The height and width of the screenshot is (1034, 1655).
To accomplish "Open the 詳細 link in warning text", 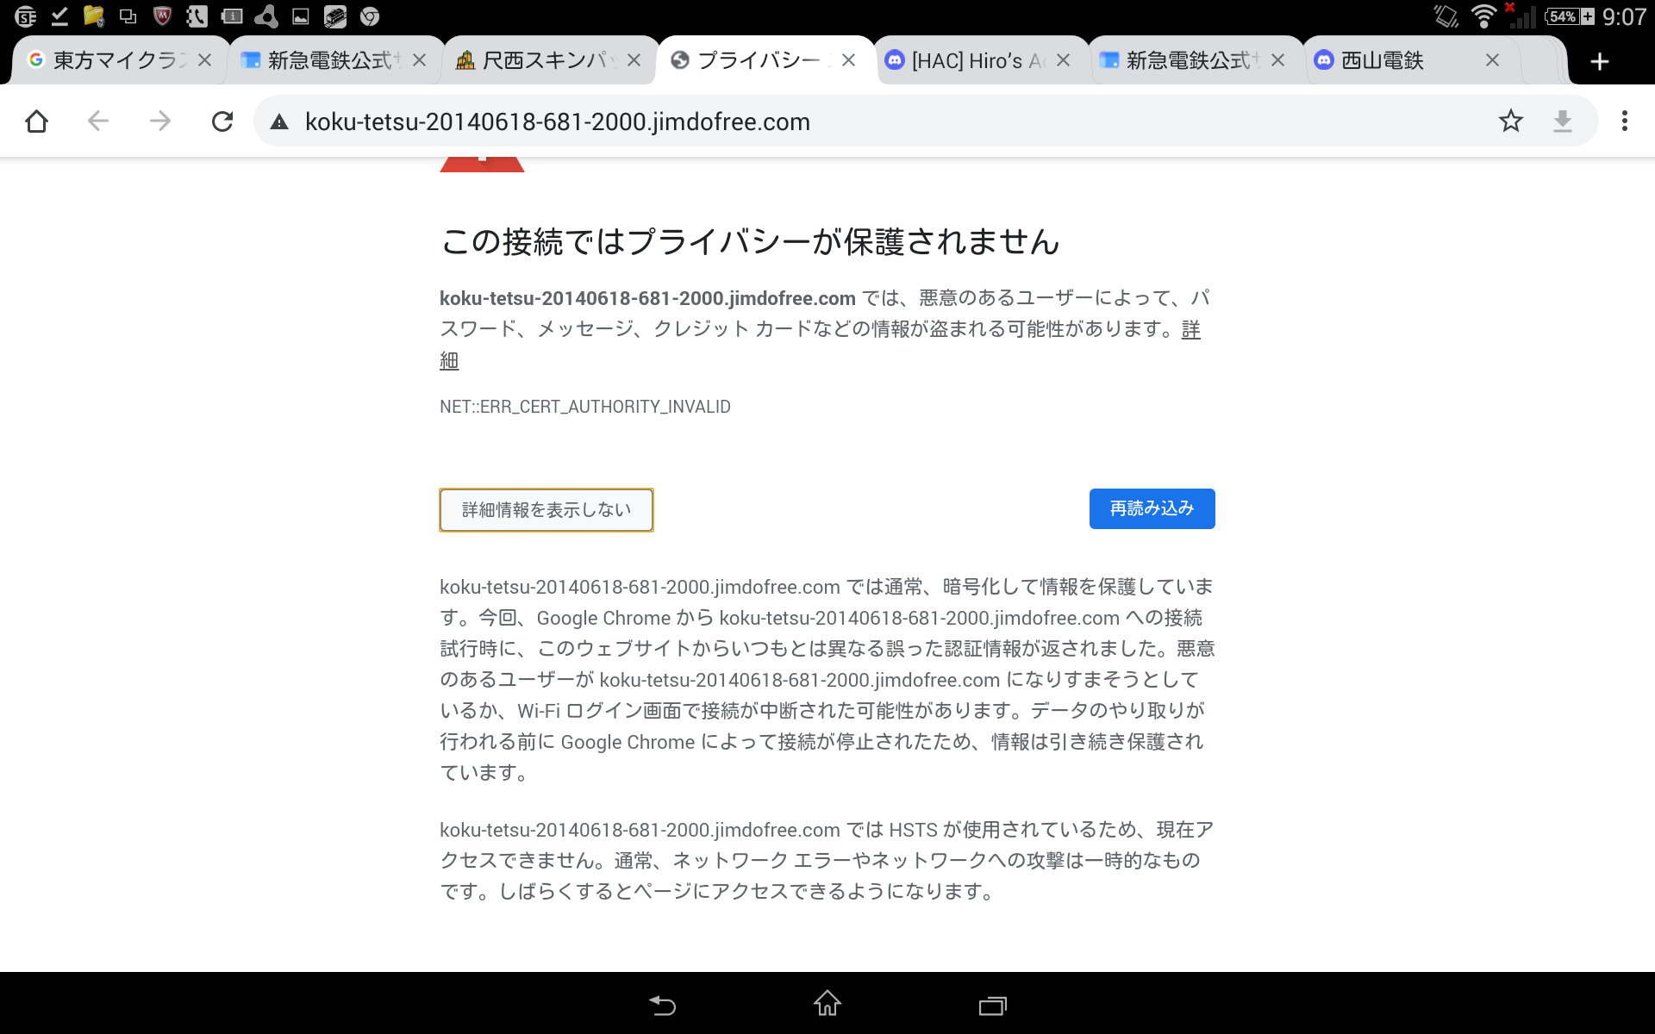I will [1190, 330].
